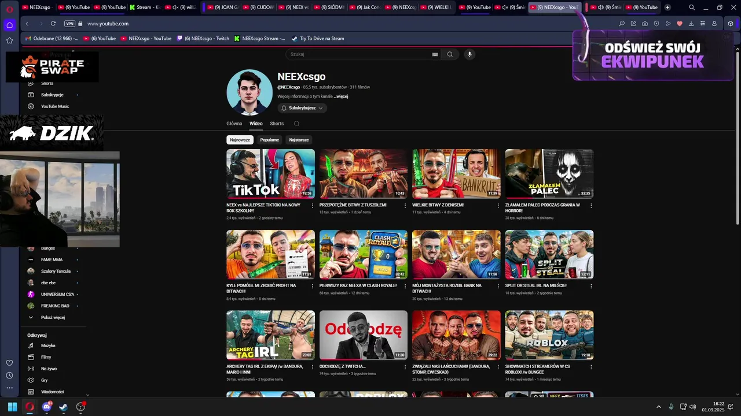The image size is (741, 416).
Task: Open options menu for PRZEPOTĘŻNE BITWY video
Action: pyautogui.click(x=405, y=206)
